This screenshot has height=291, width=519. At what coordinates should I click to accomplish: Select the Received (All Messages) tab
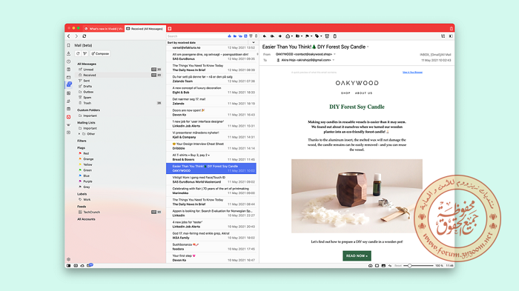pos(145,29)
